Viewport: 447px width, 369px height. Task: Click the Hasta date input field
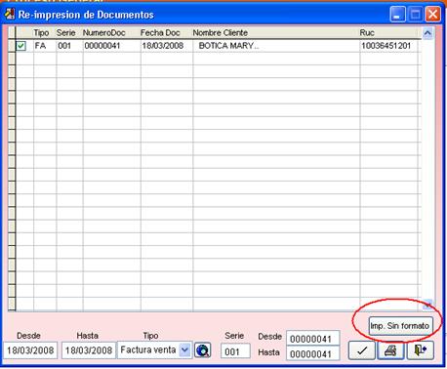pyautogui.click(x=89, y=350)
